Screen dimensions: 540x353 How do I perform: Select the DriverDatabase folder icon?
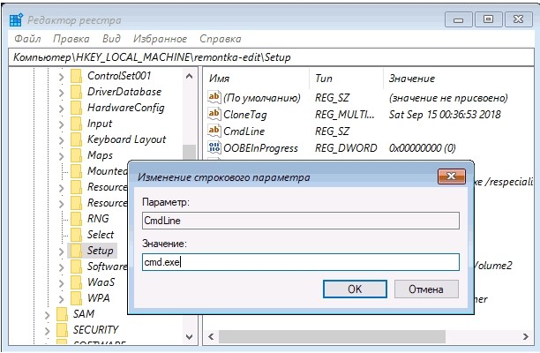(76, 92)
